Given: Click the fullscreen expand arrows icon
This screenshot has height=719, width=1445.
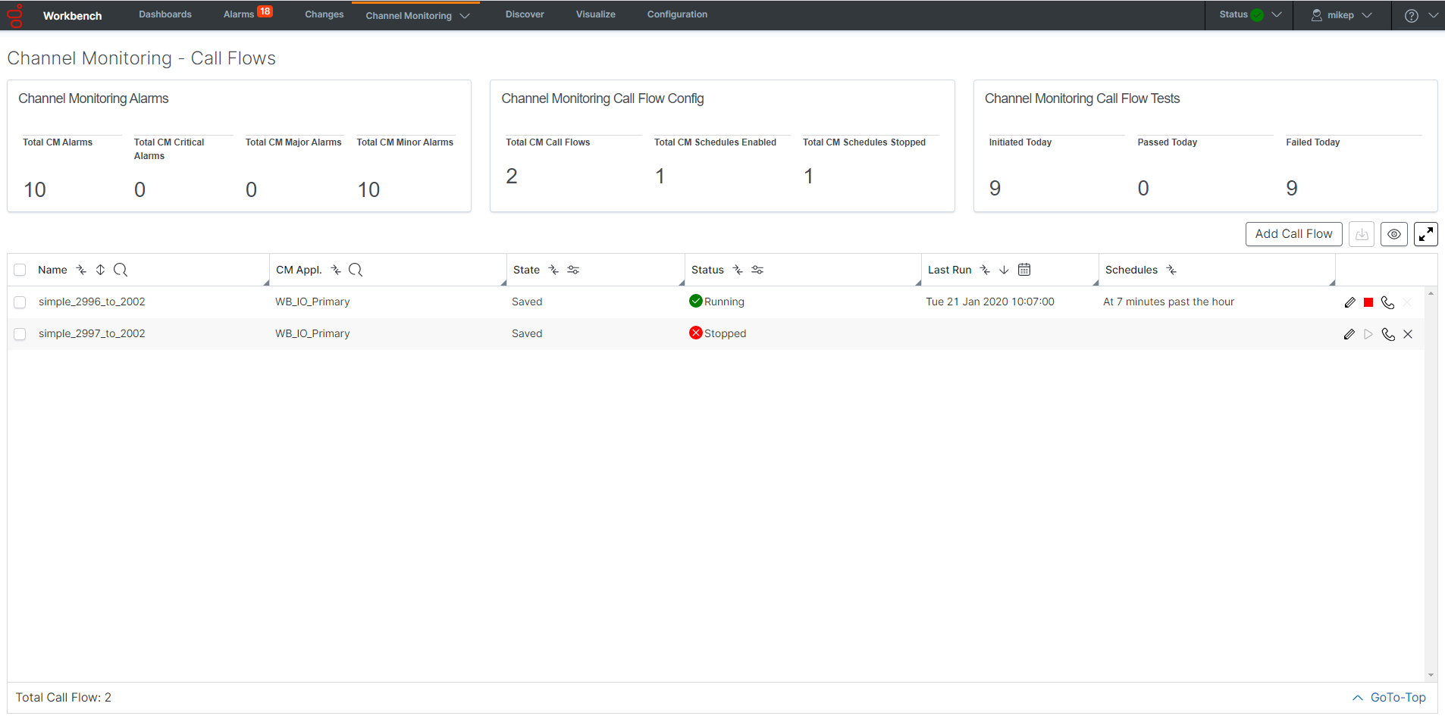Looking at the screenshot, I should (x=1425, y=234).
